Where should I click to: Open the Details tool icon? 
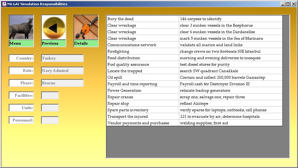click(86, 27)
